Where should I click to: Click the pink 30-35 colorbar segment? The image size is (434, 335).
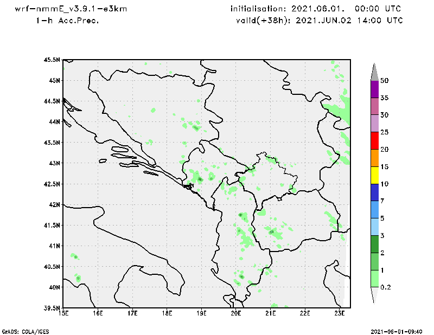[x=374, y=106]
